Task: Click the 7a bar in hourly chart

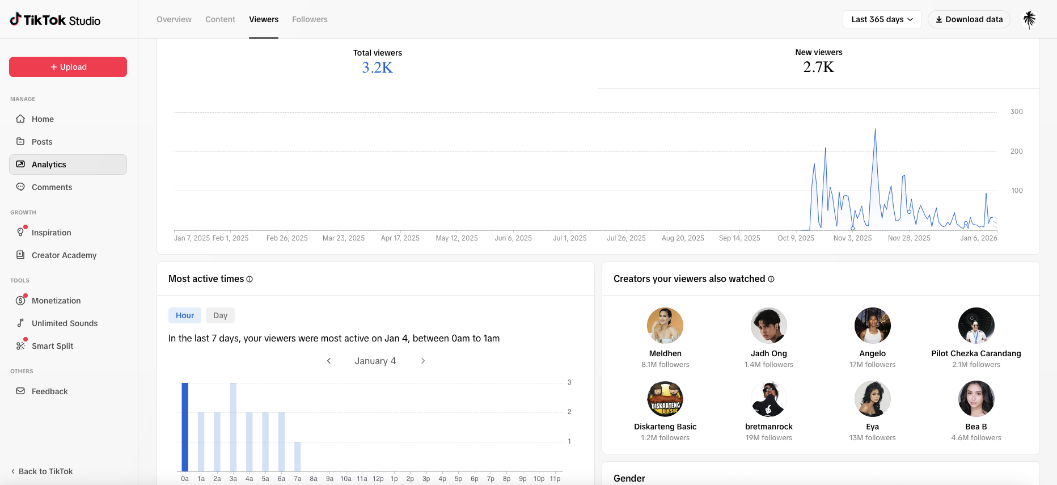Action: (x=298, y=457)
